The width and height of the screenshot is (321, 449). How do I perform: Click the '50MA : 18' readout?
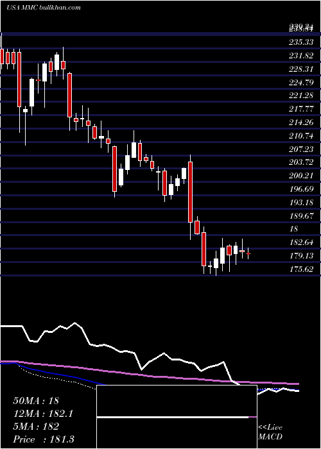[36, 401]
